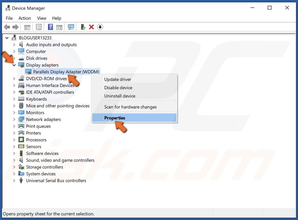Click the Display adapters icon
This screenshot has width=298, height=220.
point(21,65)
